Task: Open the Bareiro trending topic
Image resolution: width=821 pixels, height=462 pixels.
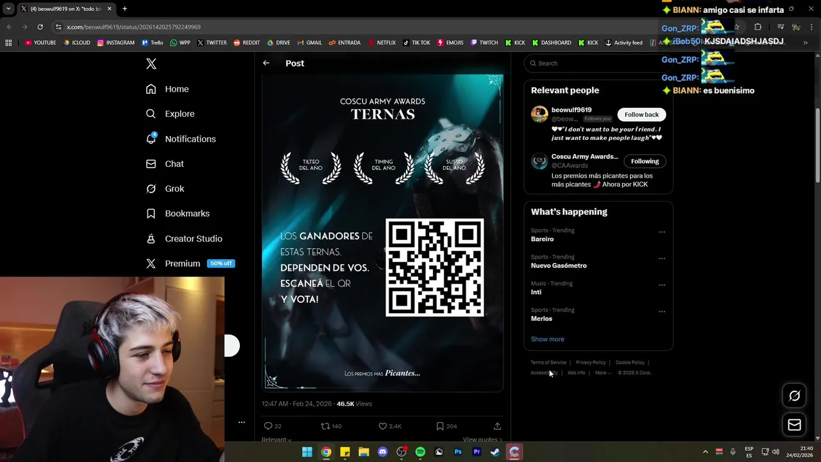Action: [542, 239]
